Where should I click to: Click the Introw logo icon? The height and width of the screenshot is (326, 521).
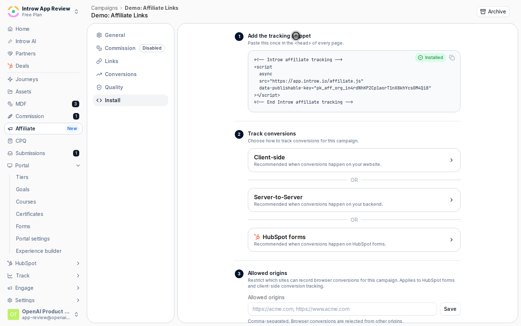tap(13, 12)
